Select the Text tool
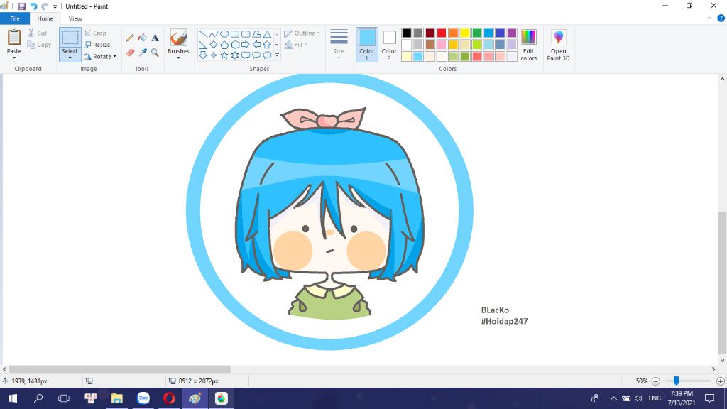Image resolution: width=727 pixels, height=409 pixels. coord(155,38)
